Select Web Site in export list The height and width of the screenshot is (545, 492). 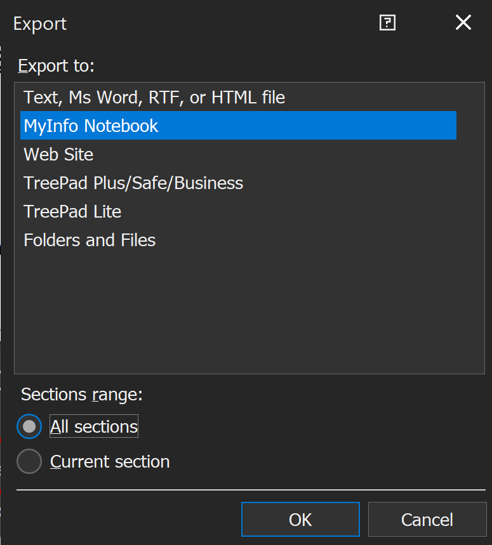click(58, 154)
